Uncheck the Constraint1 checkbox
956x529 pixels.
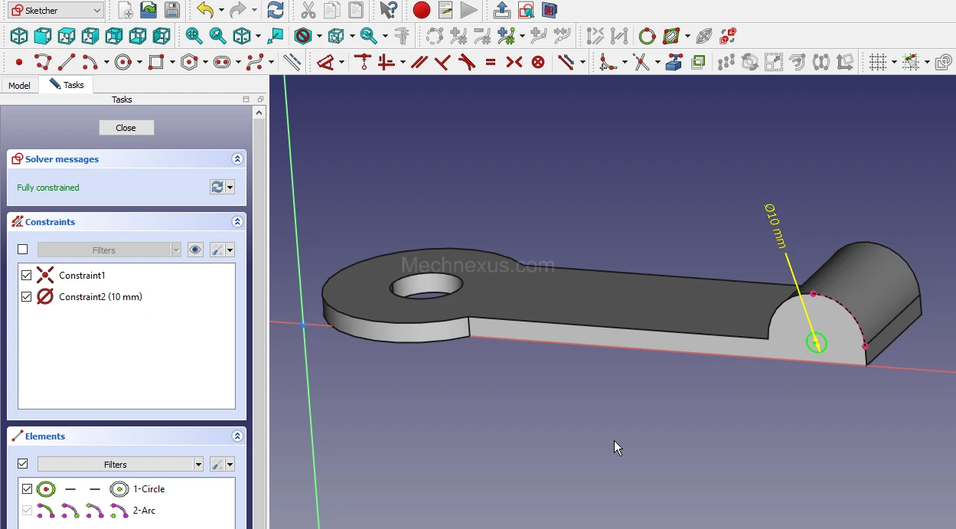[27, 276]
